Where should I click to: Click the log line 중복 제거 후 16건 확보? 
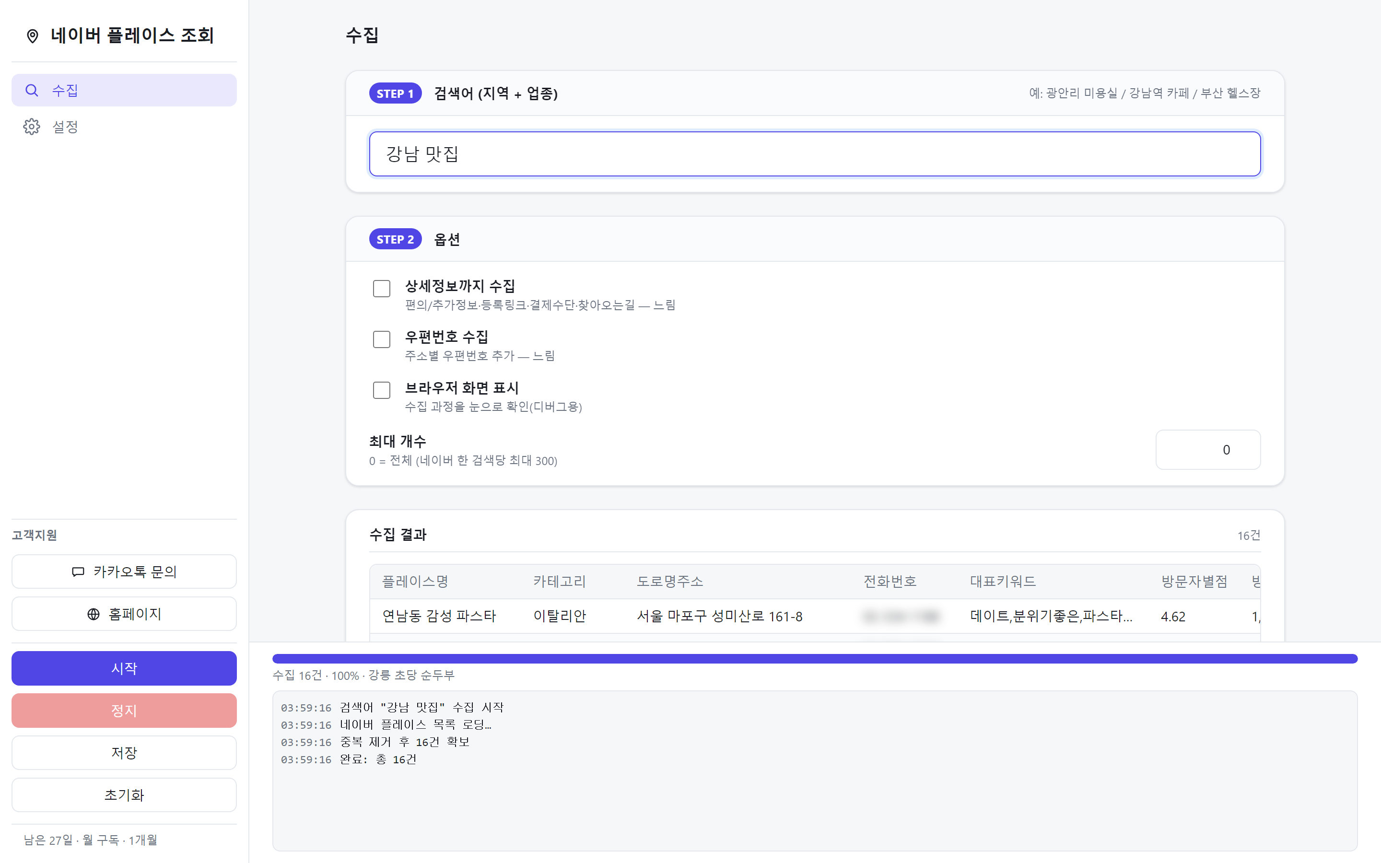(x=404, y=742)
